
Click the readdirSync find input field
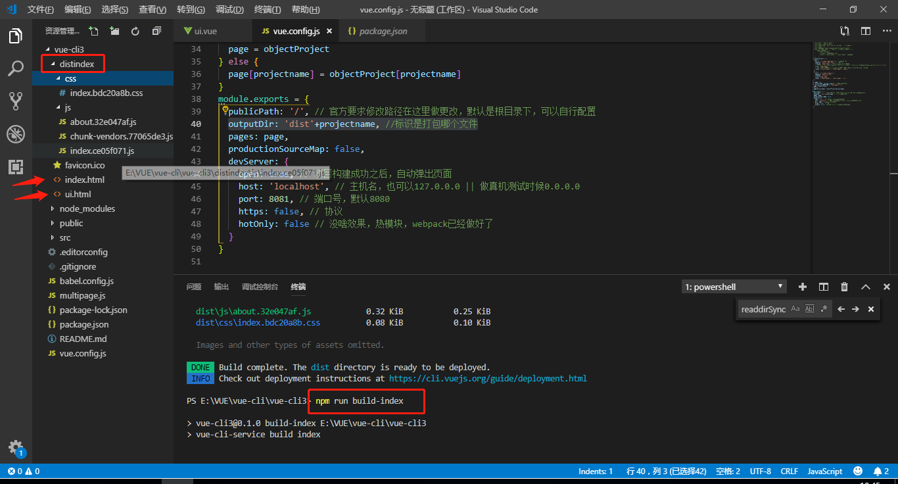click(763, 309)
